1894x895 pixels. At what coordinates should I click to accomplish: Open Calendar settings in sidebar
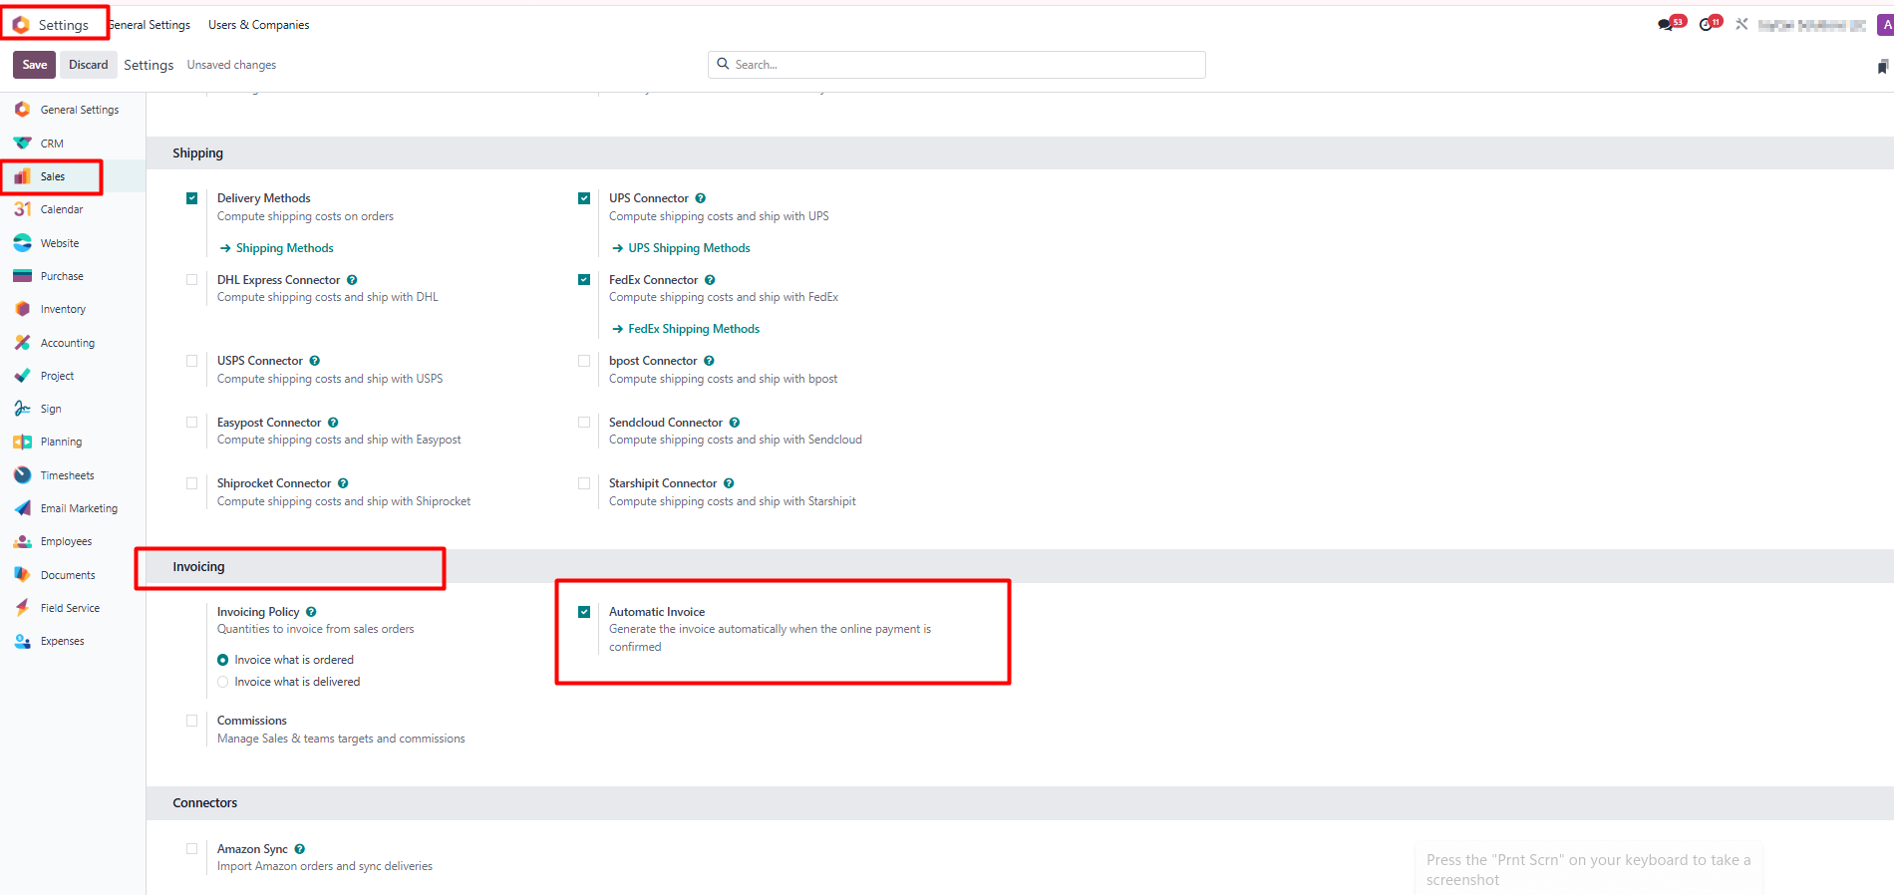coord(73,209)
